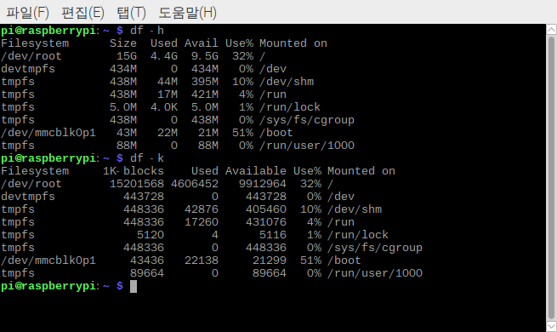Click '/boot' mount in df -h output
Image resolution: width=557 pixels, height=332 pixels.
276,133
